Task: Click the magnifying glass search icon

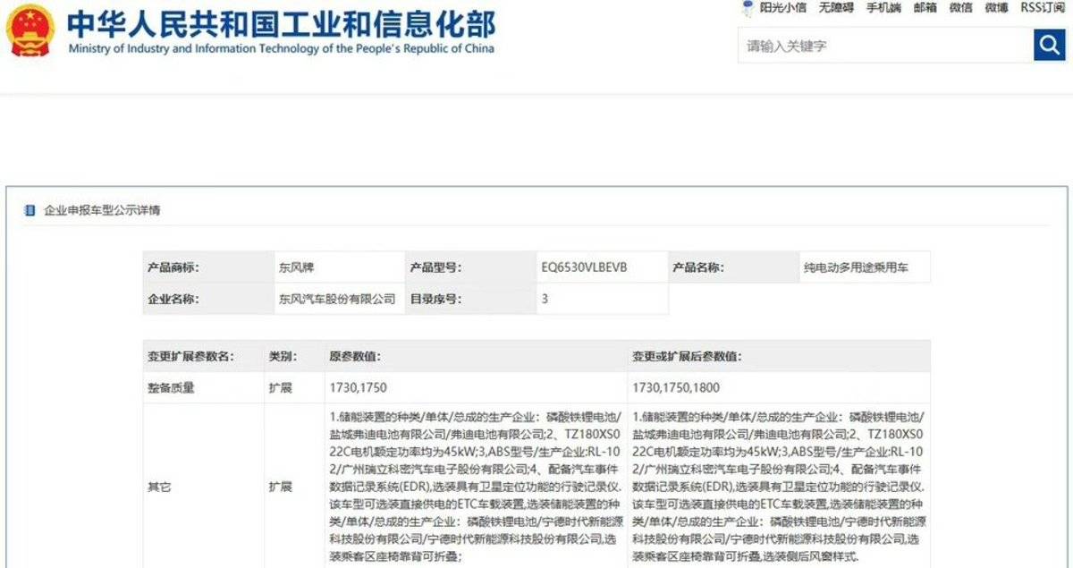Action: [1049, 44]
